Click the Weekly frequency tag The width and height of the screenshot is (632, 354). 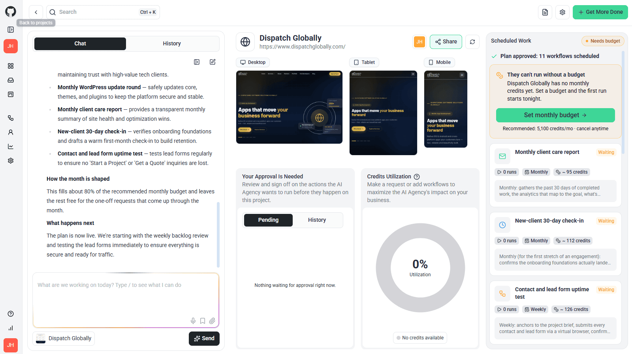pyautogui.click(x=535, y=309)
